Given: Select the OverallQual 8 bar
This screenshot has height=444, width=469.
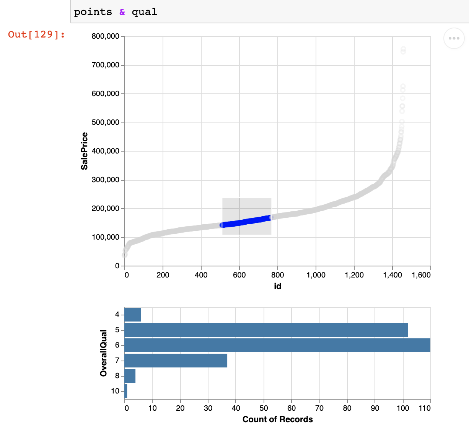Looking at the screenshot, I should tap(130, 376).
